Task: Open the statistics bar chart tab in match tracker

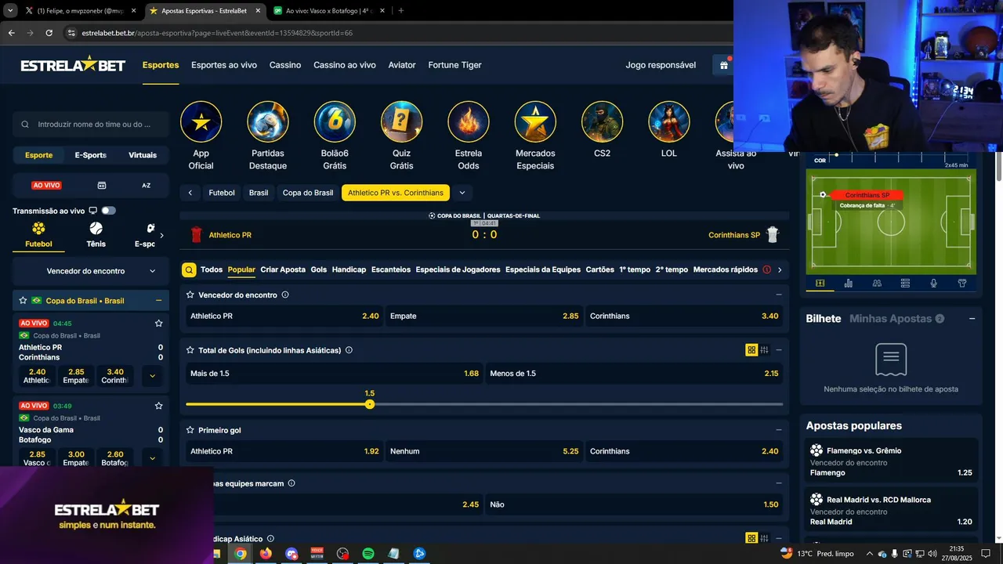Action: 849,284
